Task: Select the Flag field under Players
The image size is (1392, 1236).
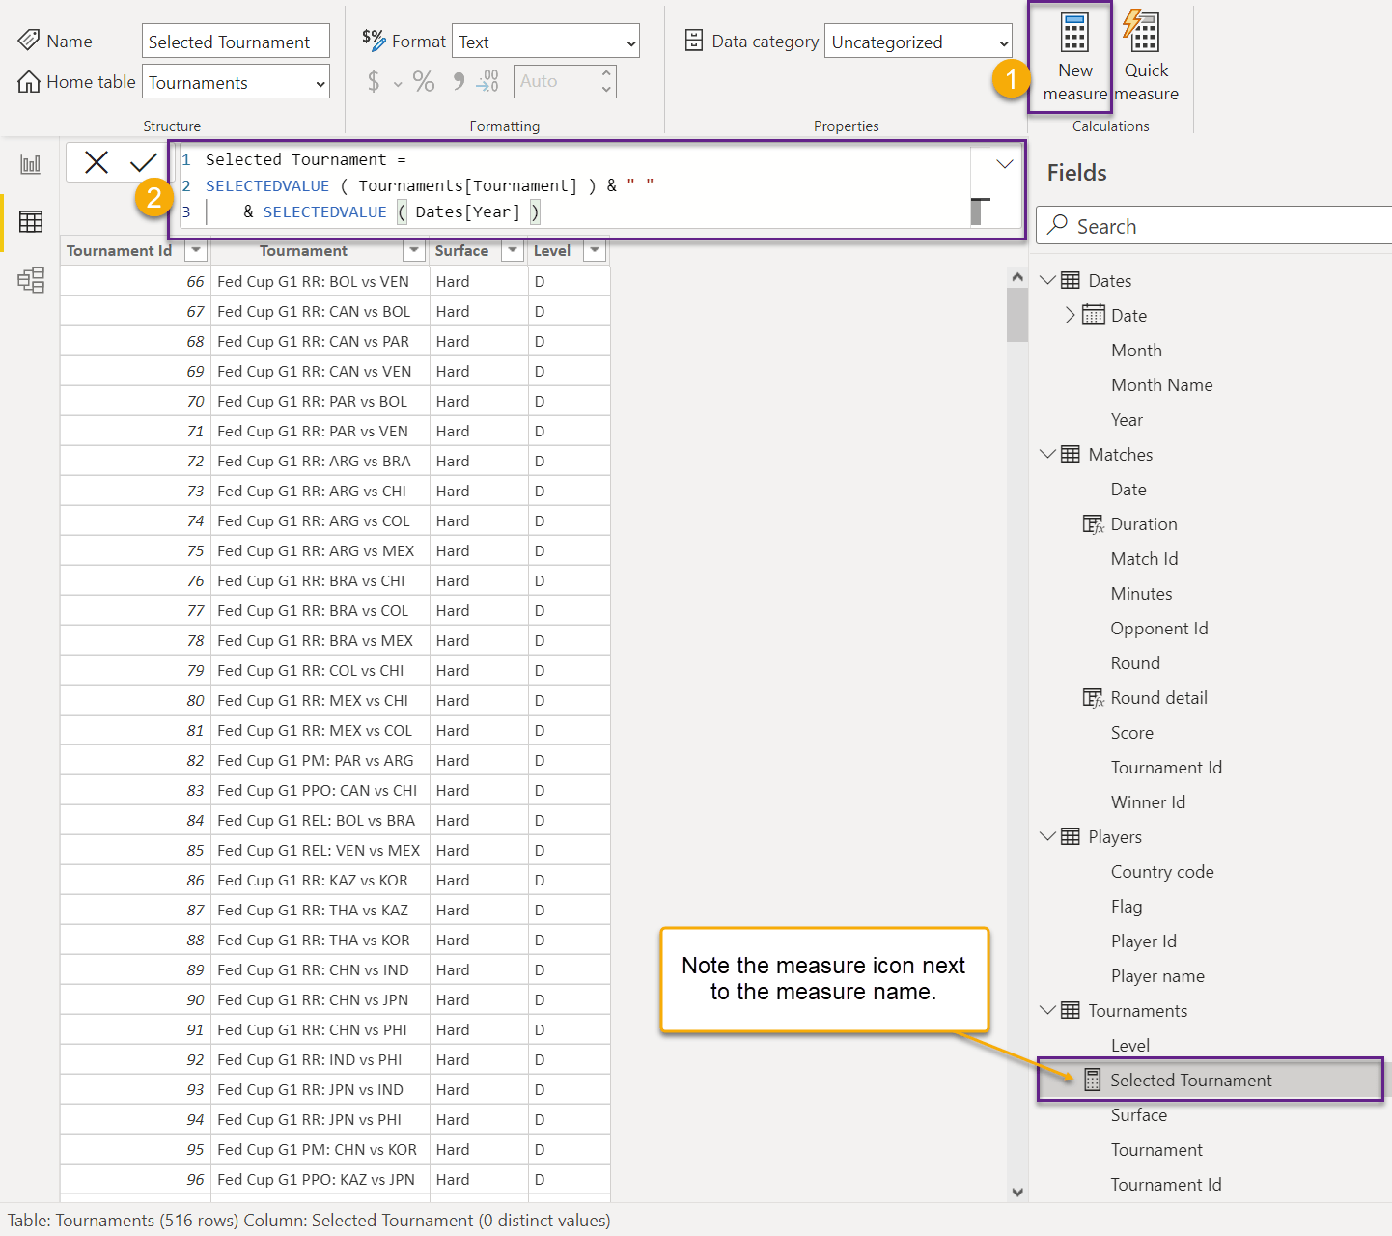Action: click(1127, 906)
